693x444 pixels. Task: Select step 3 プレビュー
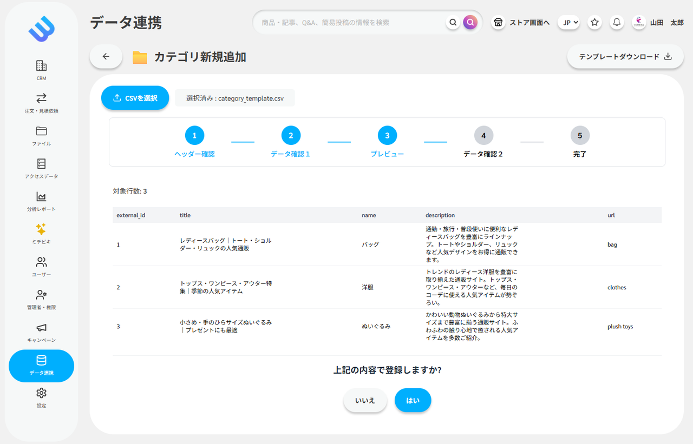[x=387, y=136]
